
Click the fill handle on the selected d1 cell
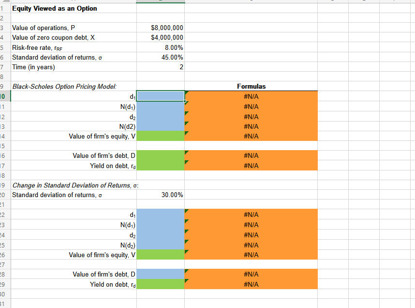pos(184,101)
